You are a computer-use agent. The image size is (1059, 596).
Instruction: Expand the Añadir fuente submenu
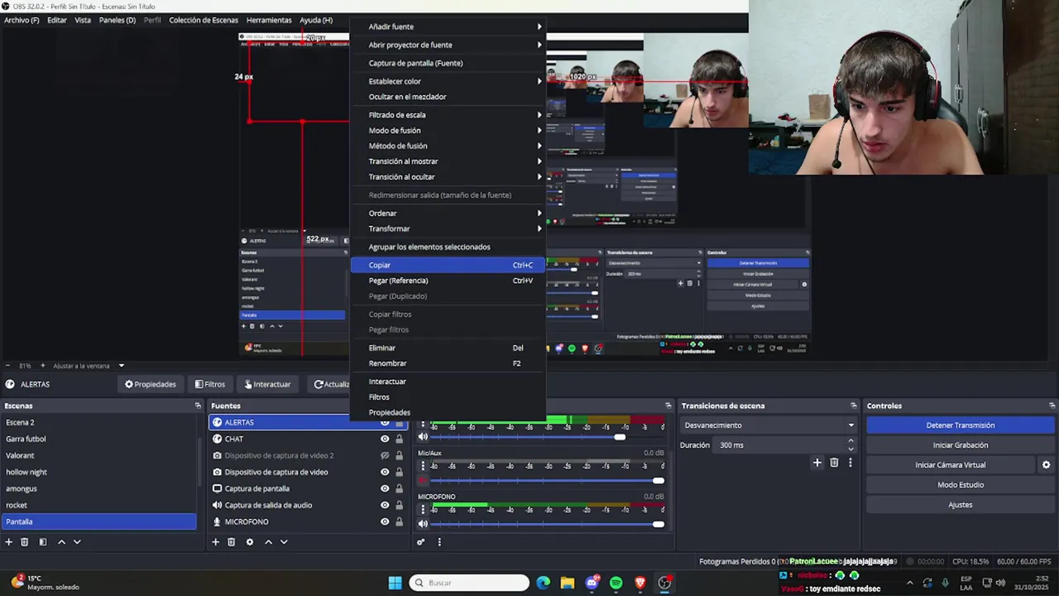(x=448, y=26)
